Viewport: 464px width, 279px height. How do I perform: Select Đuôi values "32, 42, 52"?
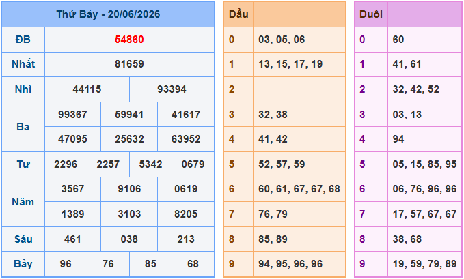(x=416, y=89)
